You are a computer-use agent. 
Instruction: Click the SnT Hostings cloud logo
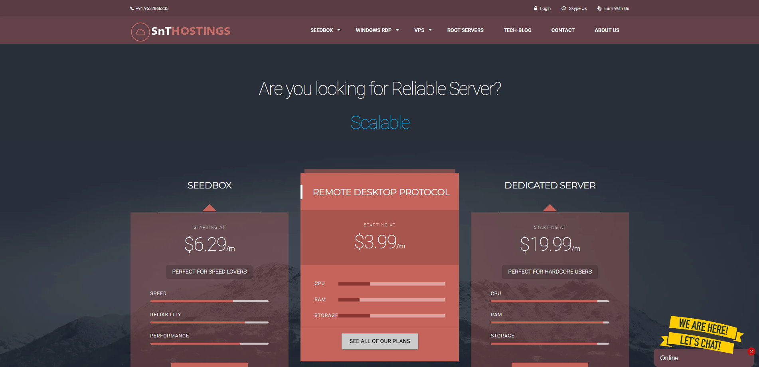(x=140, y=32)
